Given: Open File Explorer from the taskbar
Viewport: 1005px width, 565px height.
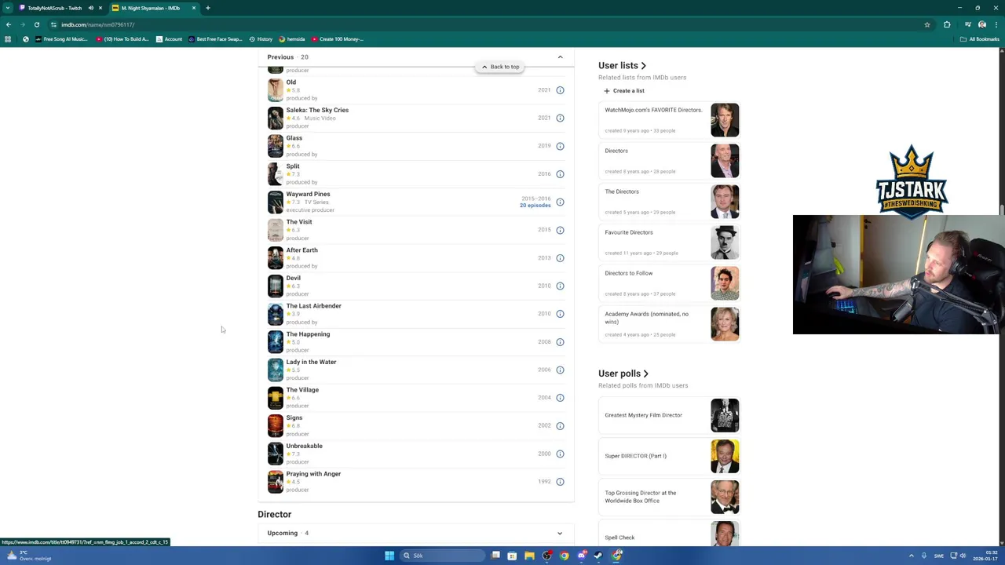Looking at the screenshot, I should coord(530,556).
